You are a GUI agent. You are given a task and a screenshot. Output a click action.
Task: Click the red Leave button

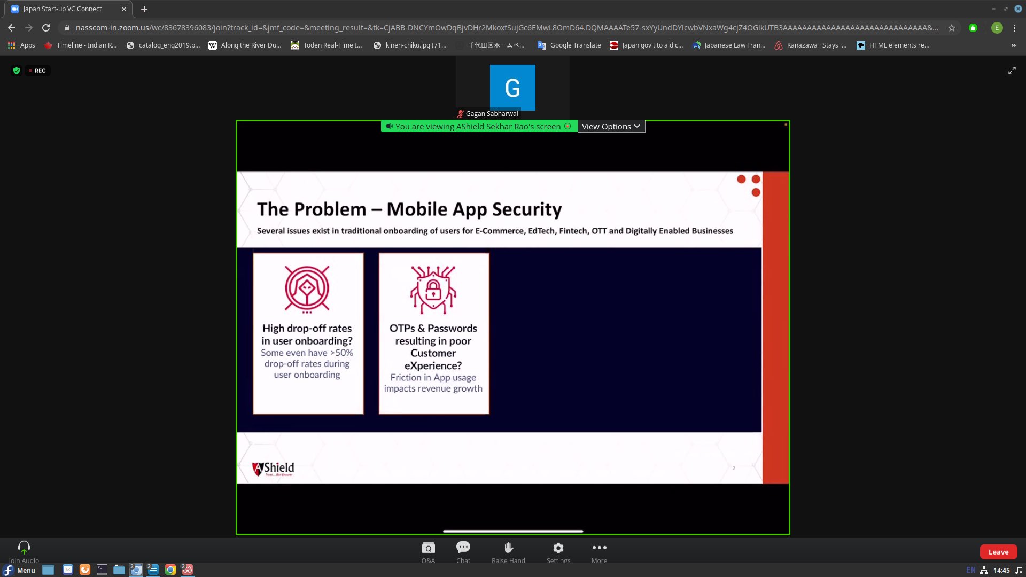[x=998, y=552]
